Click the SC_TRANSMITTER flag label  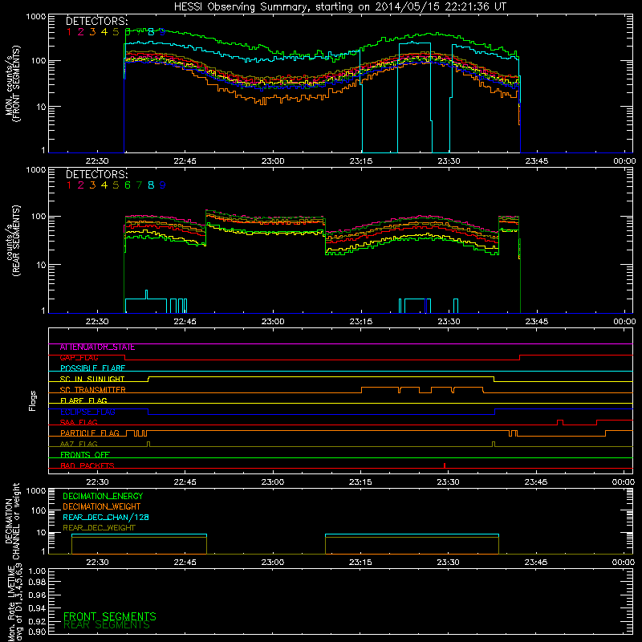pos(93,390)
